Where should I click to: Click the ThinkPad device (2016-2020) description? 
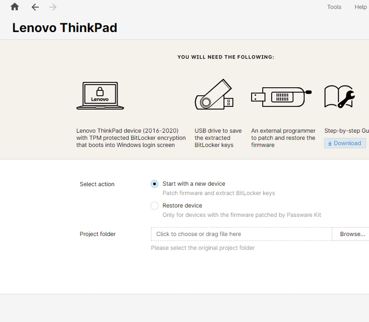131,138
